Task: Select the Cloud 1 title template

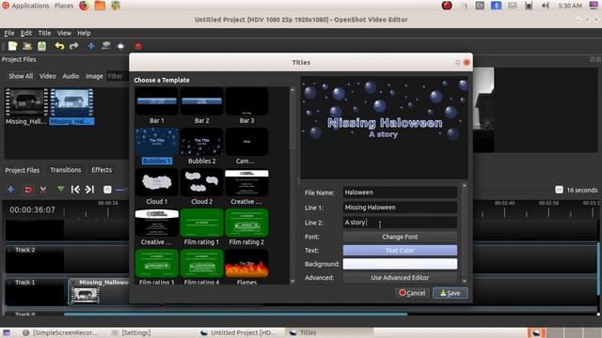Action: (x=157, y=187)
